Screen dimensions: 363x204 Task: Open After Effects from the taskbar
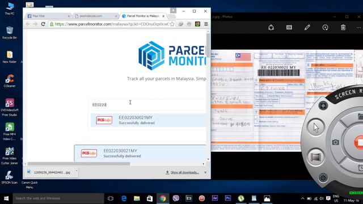click(x=215, y=198)
